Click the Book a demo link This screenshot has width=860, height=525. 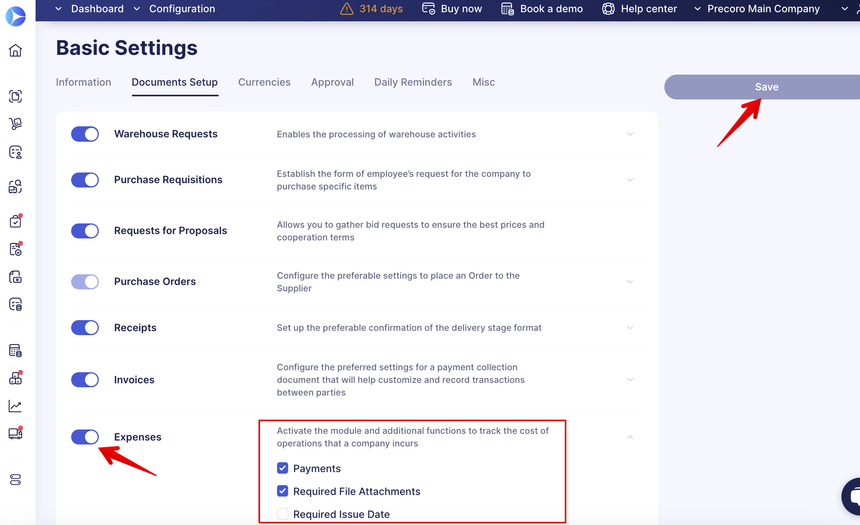click(x=551, y=9)
